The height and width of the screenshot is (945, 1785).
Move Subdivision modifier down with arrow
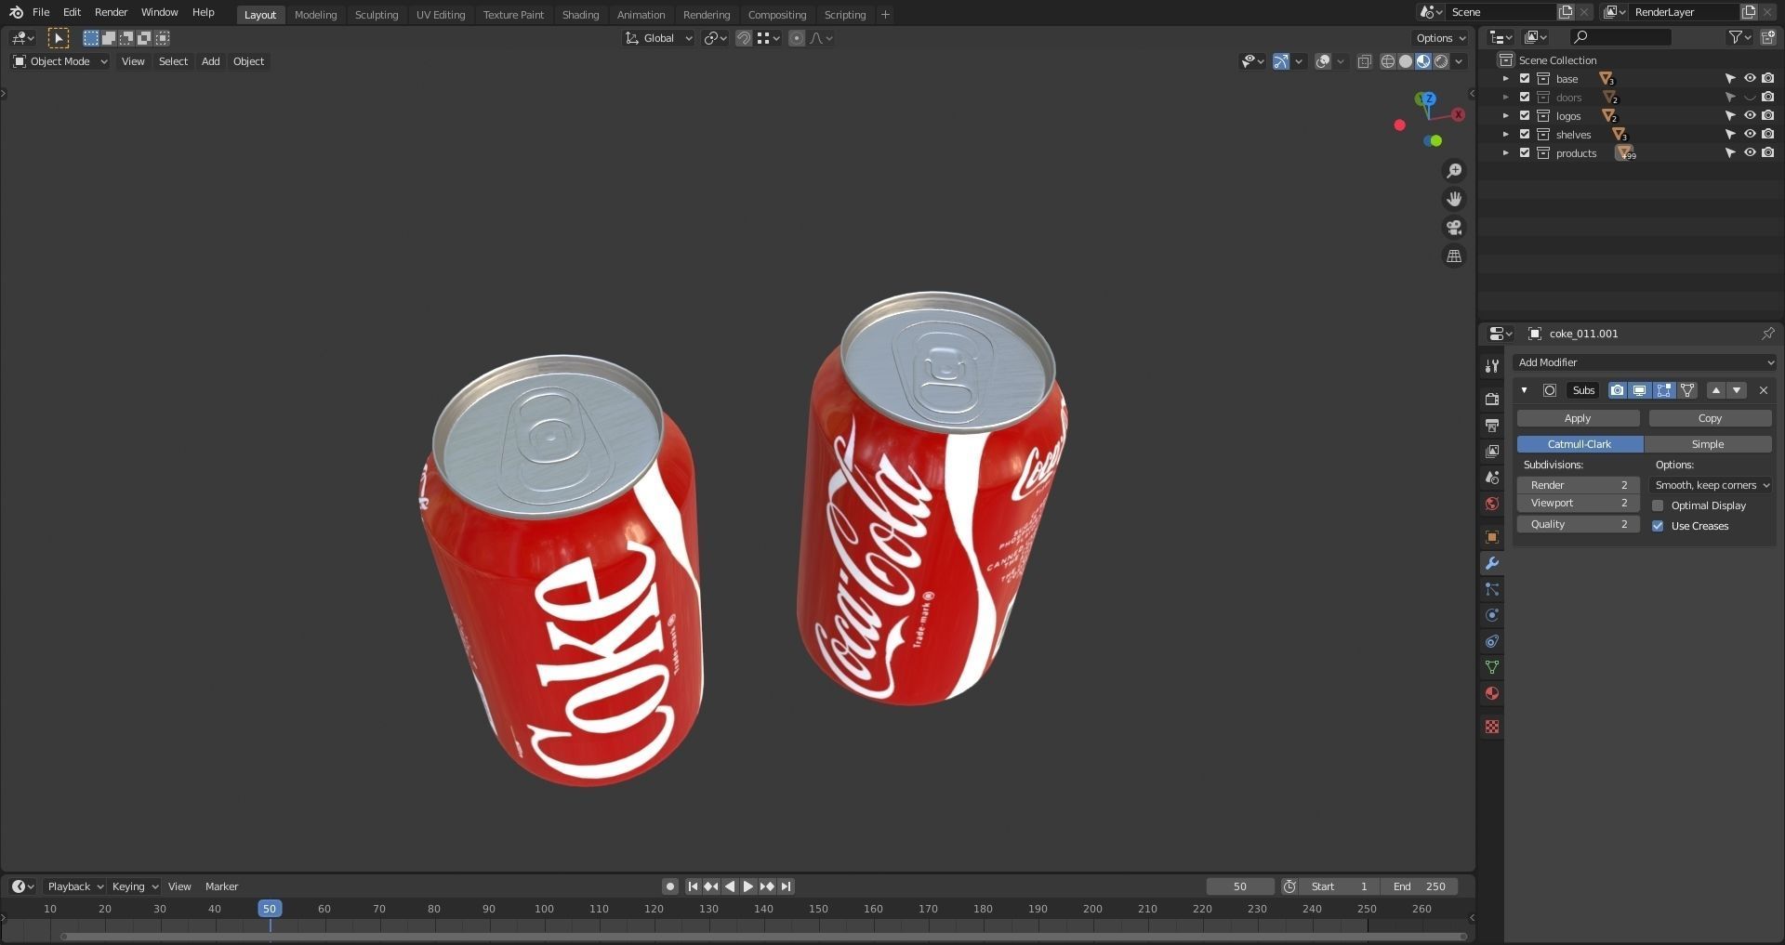click(x=1737, y=390)
